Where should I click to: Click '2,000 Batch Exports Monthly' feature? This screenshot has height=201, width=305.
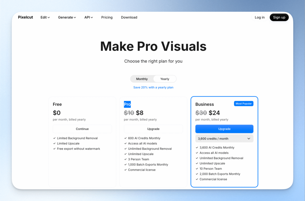pyautogui.click(x=220, y=174)
